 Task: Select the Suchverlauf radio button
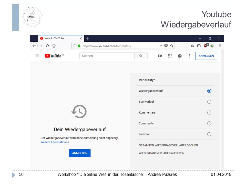tap(209, 102)
